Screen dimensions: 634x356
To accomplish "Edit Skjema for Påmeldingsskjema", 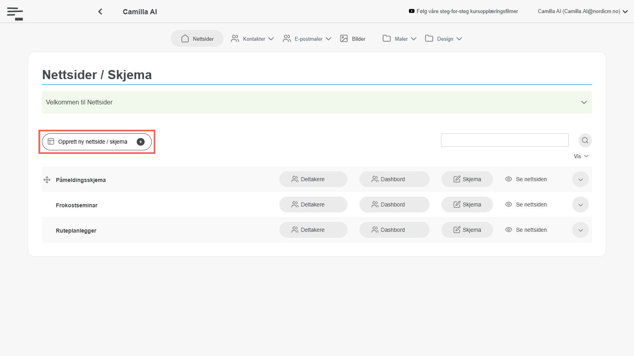I will (467, 179).
